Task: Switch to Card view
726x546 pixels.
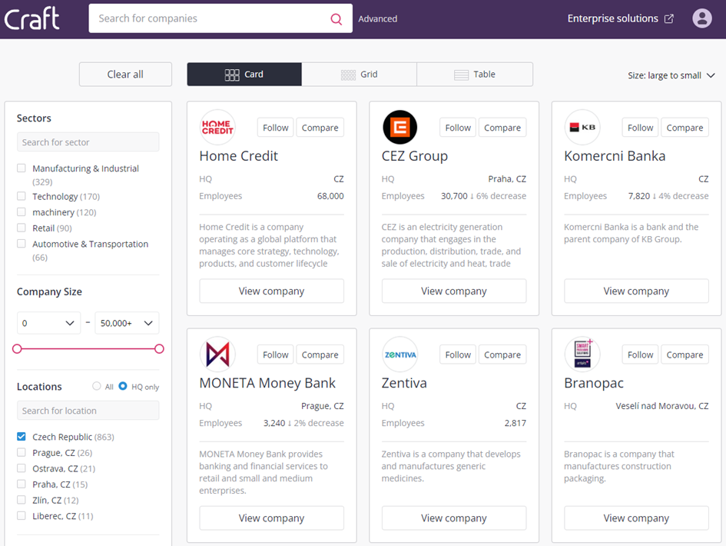Action: [244, 74]
